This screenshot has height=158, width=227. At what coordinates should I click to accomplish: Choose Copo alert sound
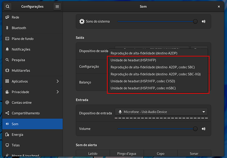pyautogui.click(x=161, y=153)
